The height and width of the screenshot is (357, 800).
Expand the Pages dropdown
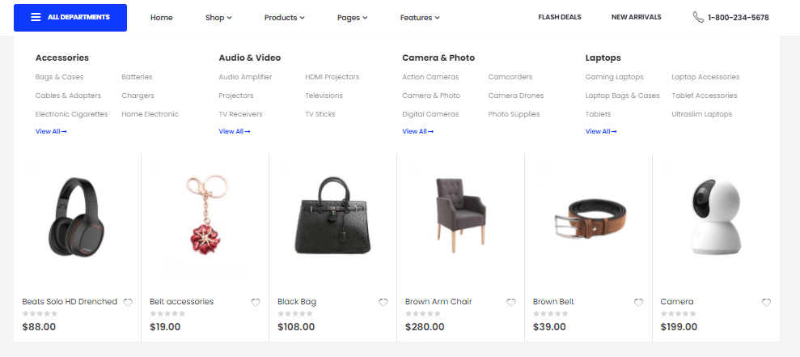352,17
